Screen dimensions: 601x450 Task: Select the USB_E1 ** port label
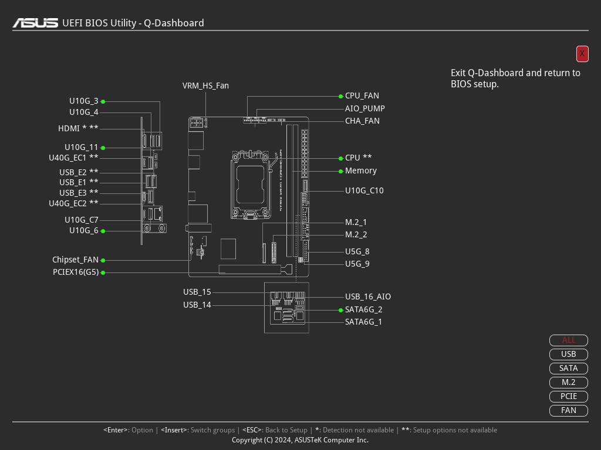click(x=79, y=182)
